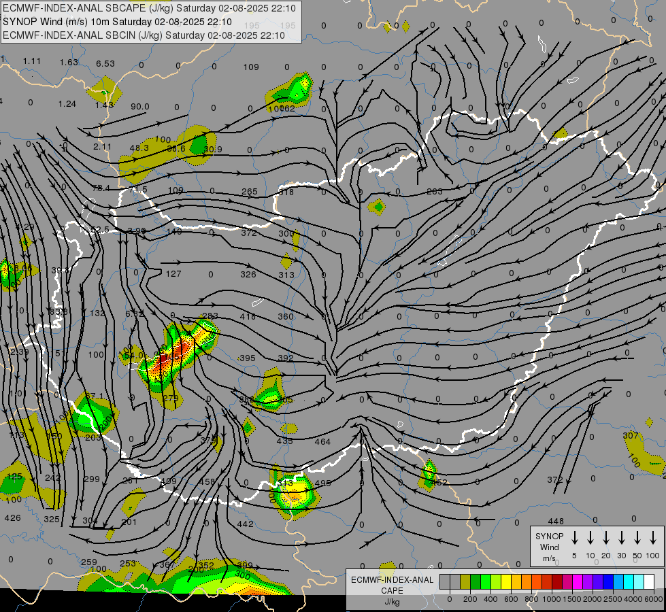Click the 442 grid value on the map

pos(245,524)
